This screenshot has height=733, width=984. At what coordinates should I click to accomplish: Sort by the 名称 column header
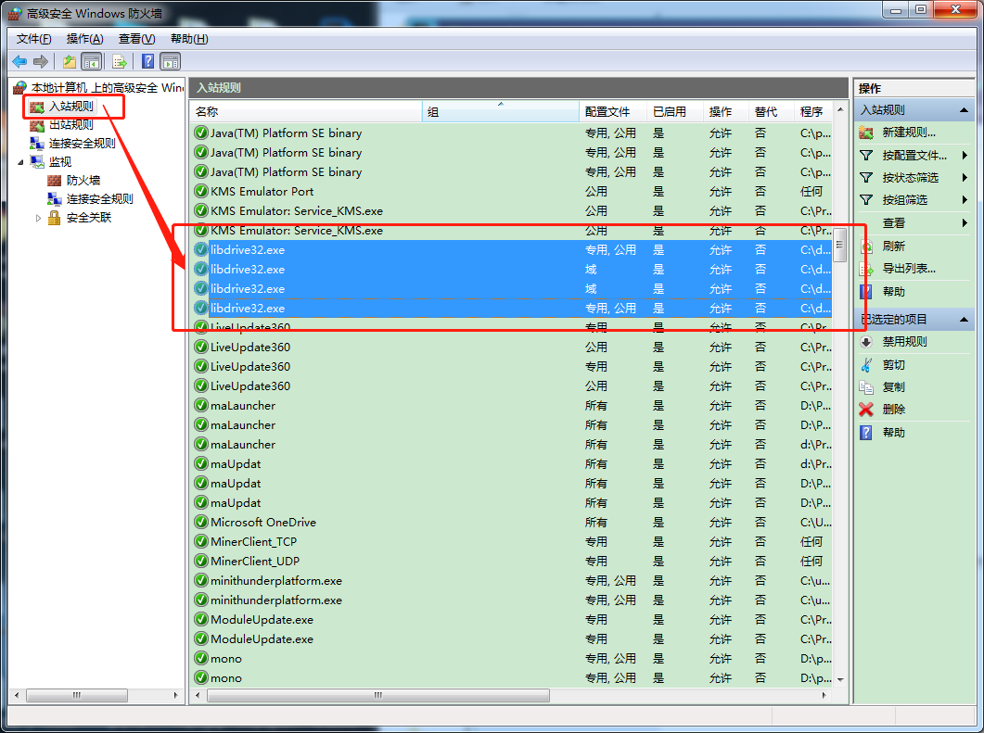[306, 111]
